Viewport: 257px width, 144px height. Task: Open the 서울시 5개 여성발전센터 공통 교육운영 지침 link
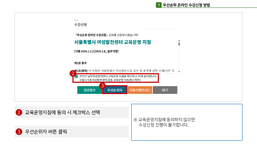[110, 80]
